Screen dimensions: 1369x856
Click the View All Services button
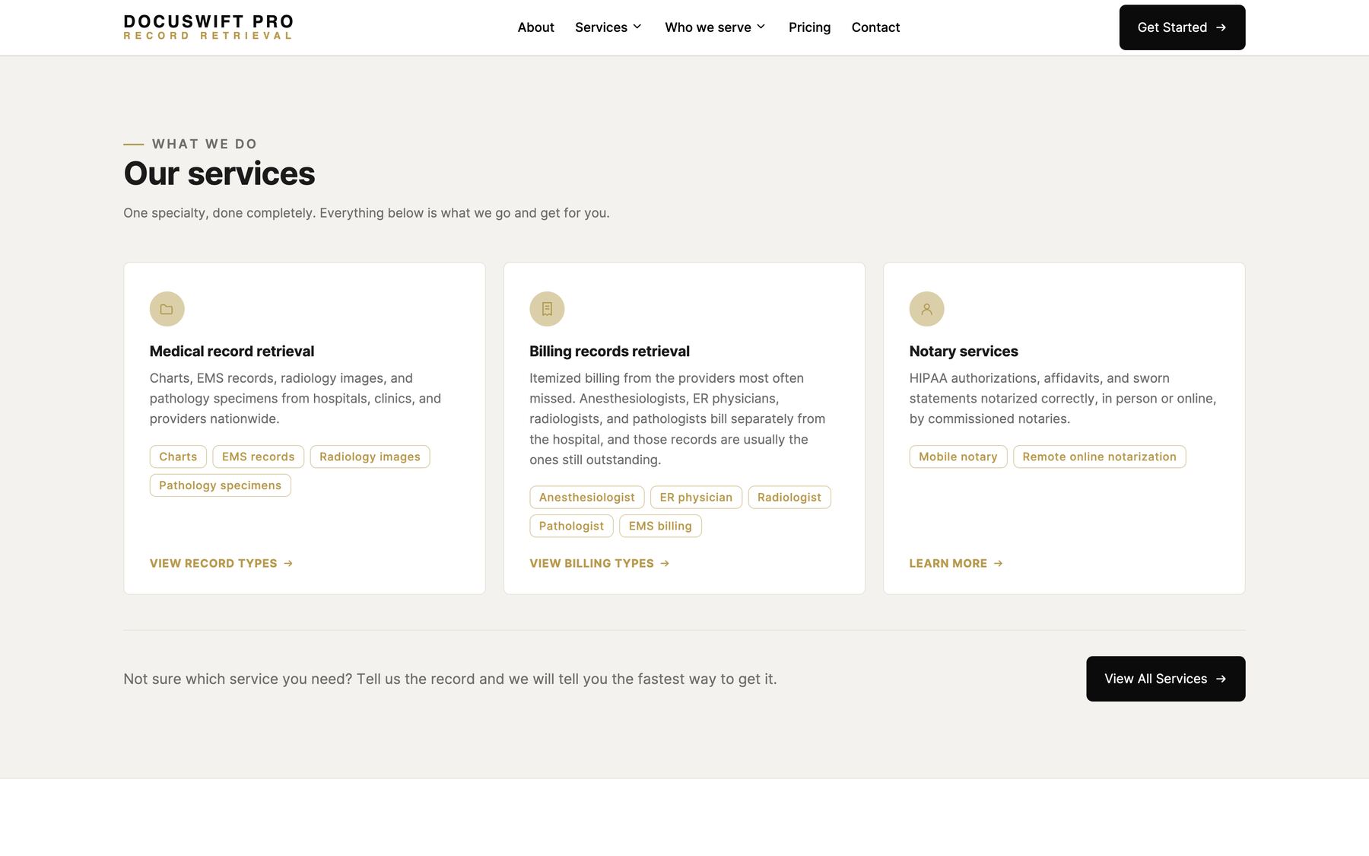click(x=1165, y=679)
